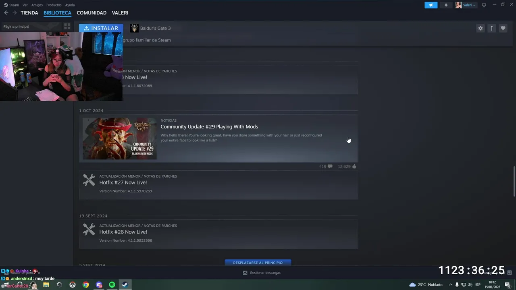This screenshot has height=290, width=516.
Task: Switch to the COMUNIDAD tab
Action: [92, 13]
